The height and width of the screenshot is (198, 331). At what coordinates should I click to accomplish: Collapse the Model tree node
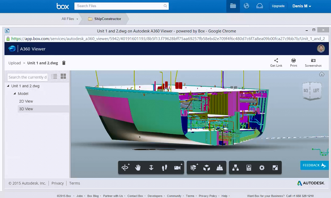click(x=15, y=94)
